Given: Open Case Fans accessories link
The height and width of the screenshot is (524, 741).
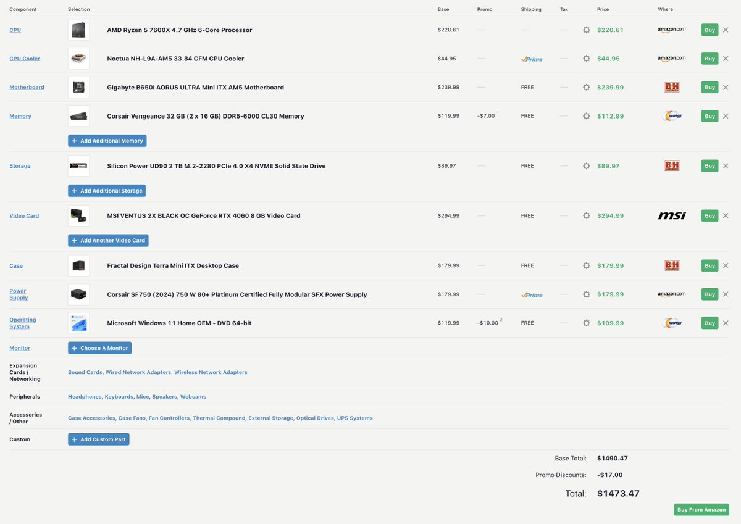Looking at the screenshot, I should pos(132,418).
